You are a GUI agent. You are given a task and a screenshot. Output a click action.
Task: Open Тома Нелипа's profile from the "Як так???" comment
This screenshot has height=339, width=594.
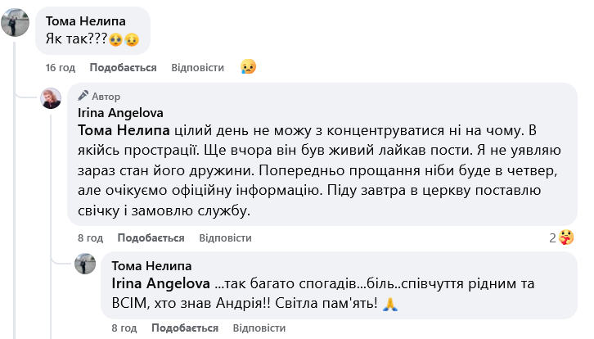[x=84, y=20]
